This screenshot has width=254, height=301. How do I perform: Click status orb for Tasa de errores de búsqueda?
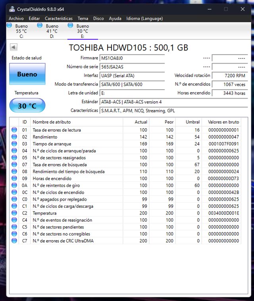coord(14,164)
